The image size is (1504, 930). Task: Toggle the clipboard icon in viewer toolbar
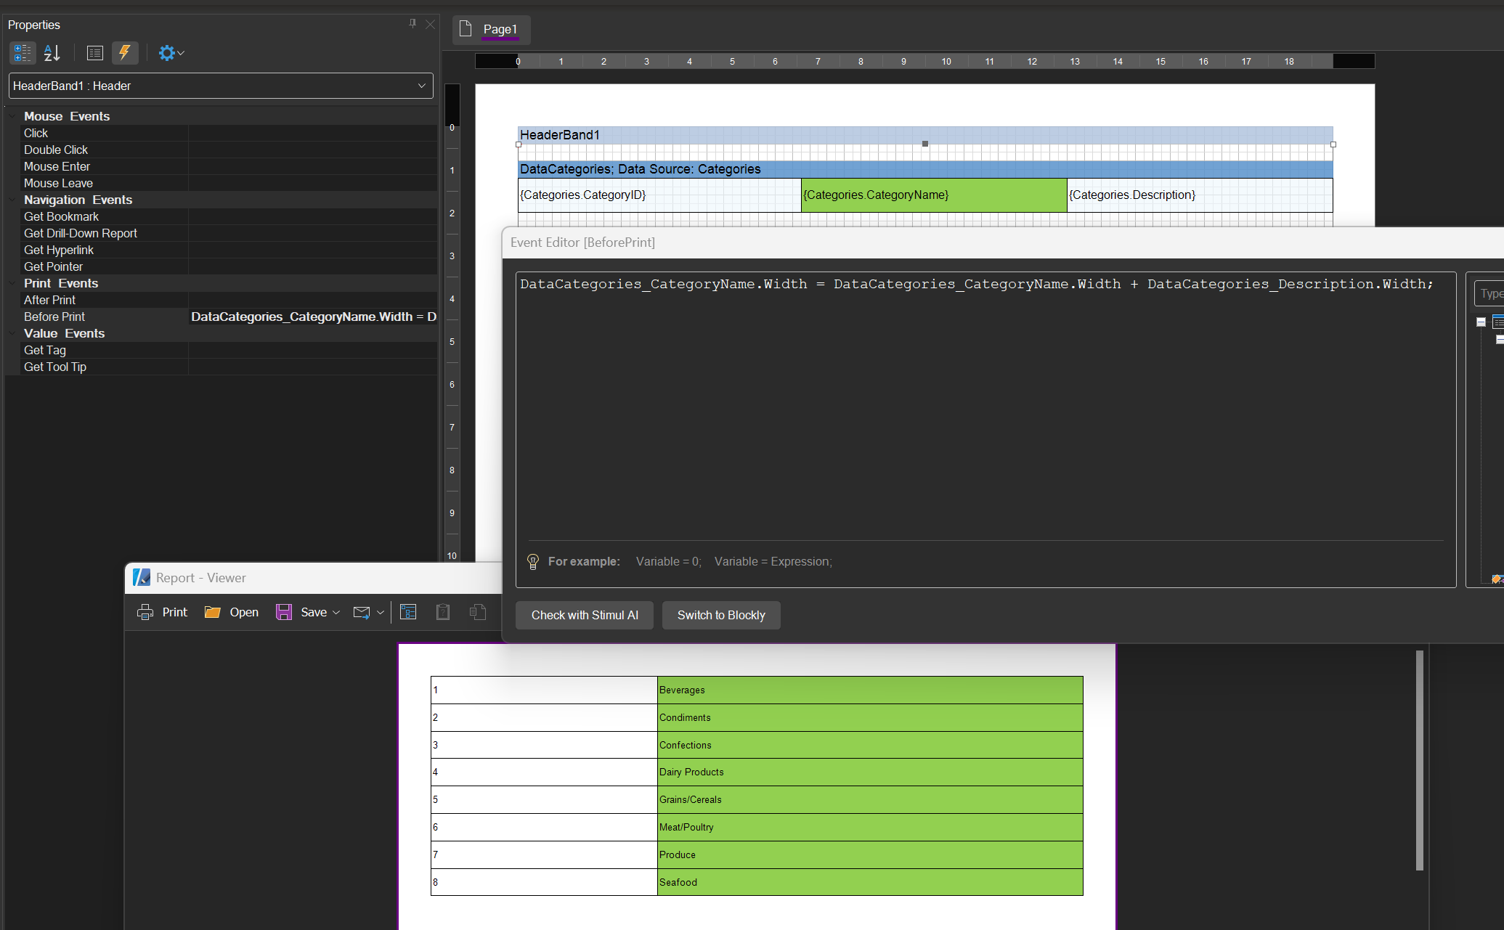442,612
